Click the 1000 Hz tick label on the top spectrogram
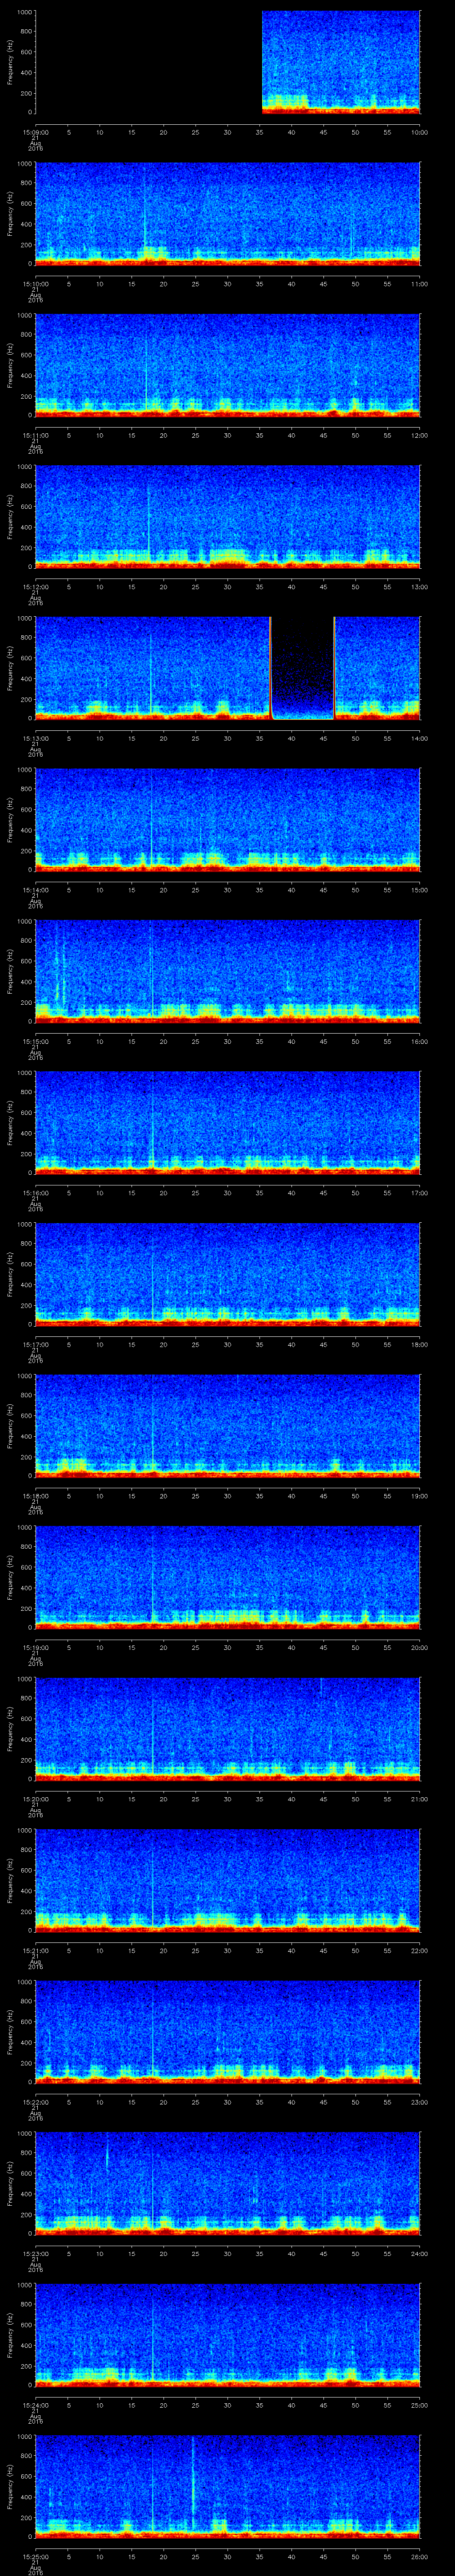Screen dimensions: 455x2576 coord(23,12)
